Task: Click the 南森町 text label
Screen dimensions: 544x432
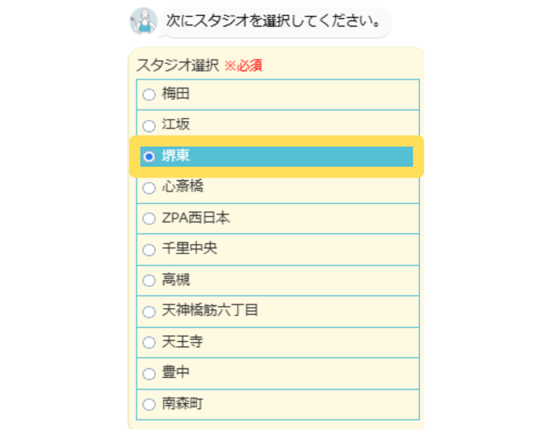Action: (x=182, y=404)
